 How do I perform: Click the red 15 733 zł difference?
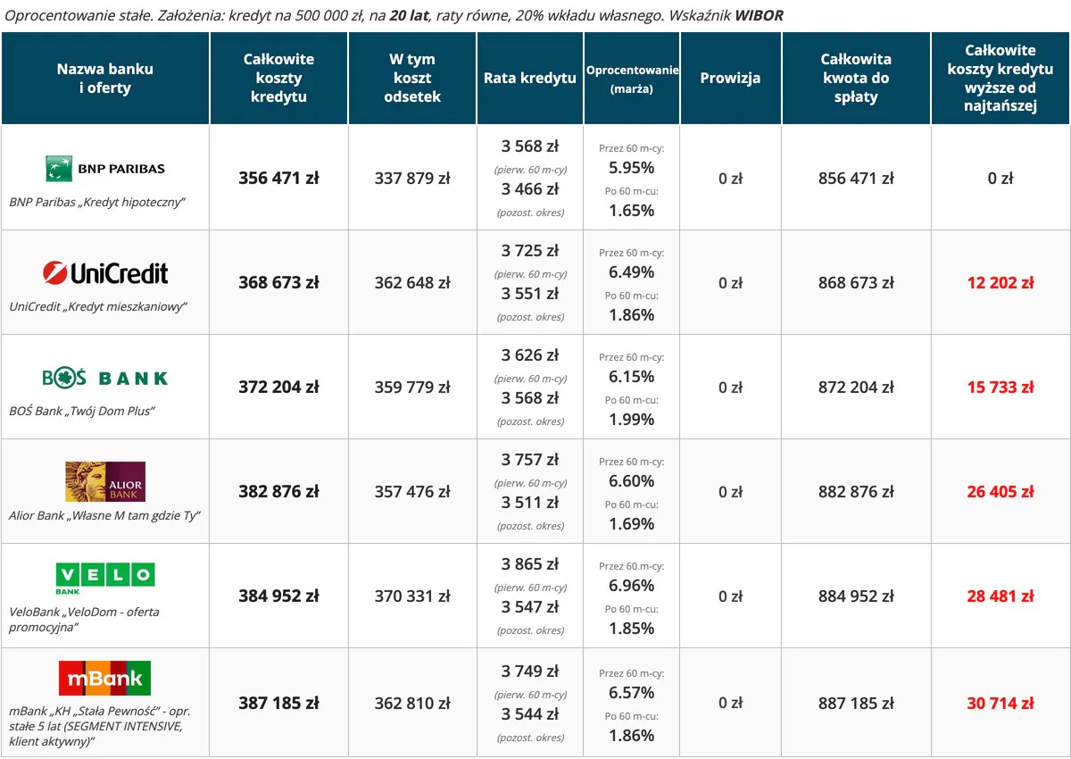coord(1000,387)
